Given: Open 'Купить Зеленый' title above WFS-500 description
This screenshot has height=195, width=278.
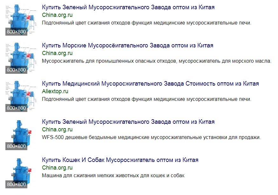Looking at the screenshot, I should tap(128, 122).
